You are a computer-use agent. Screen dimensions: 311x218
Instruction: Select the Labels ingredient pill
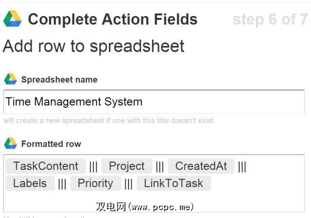30,184
